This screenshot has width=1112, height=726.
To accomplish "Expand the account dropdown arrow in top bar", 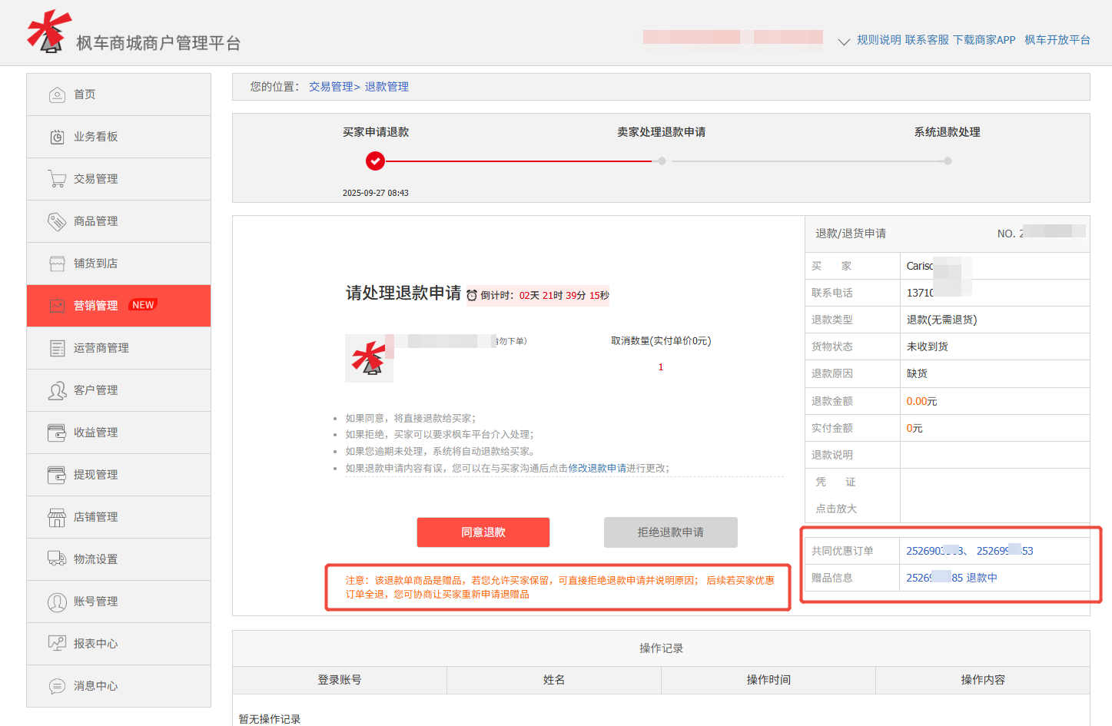I will point(843,41).
